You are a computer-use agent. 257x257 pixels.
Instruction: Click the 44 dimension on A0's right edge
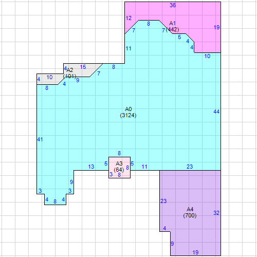(216, 112)
